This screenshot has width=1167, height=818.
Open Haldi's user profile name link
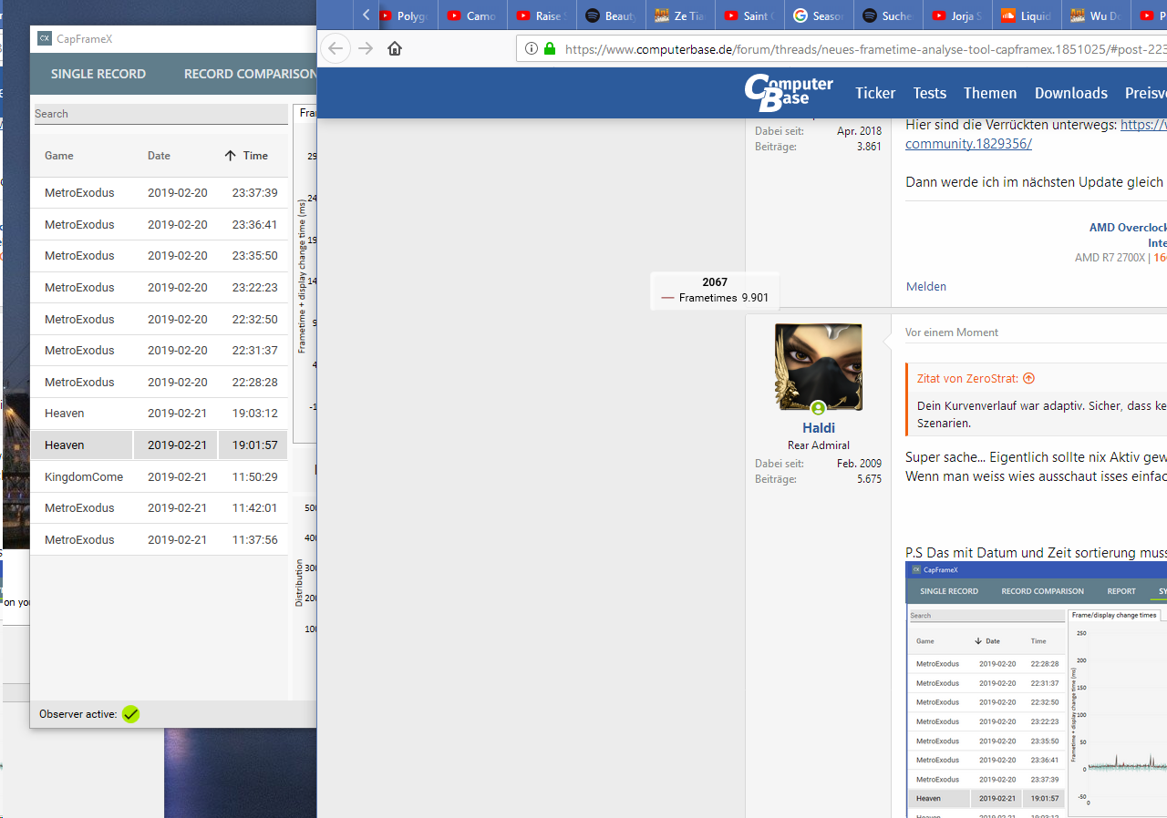click(x=819, y=428)
